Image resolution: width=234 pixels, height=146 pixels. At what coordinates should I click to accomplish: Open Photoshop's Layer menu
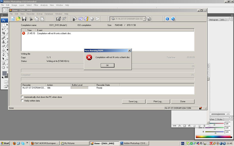[x=21, y=5]
